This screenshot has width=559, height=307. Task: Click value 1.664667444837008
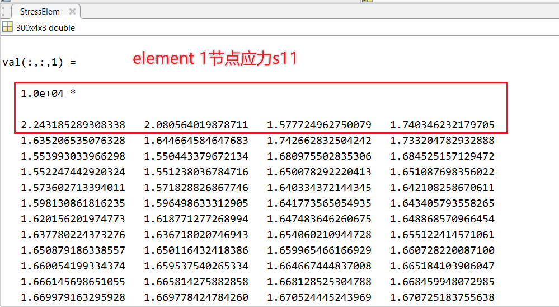[319, 266]
